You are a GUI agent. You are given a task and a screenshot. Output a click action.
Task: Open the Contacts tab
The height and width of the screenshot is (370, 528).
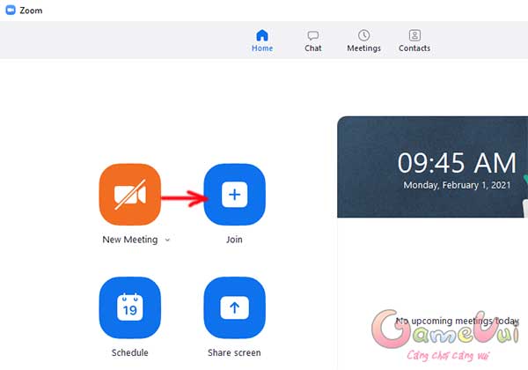point(414,41)
